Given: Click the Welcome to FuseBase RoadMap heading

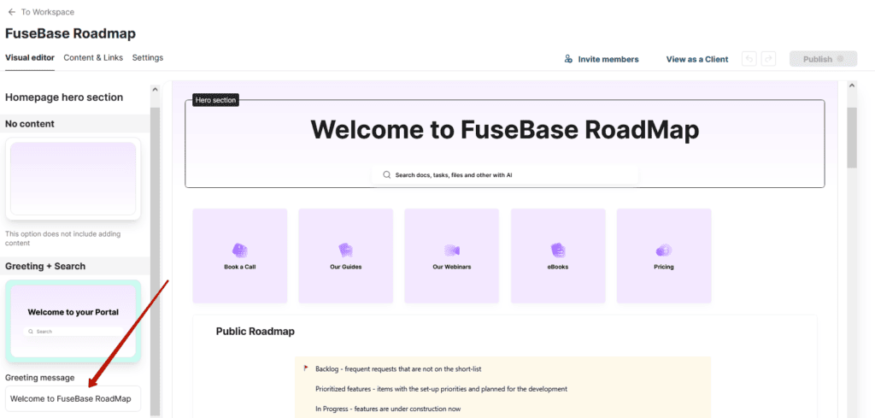Looking at the screenshot, I should (504, 129).
